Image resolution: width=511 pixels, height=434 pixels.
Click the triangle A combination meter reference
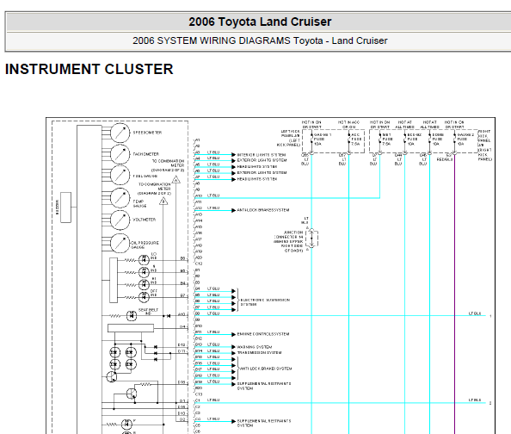pos(176,179)
